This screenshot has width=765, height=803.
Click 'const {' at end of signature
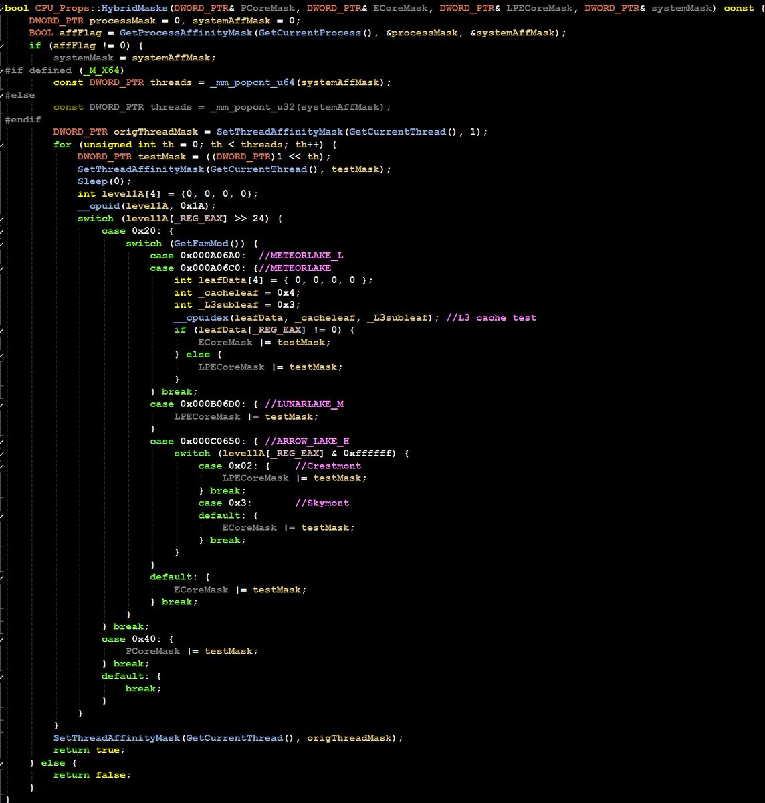[x=743, y=8]
